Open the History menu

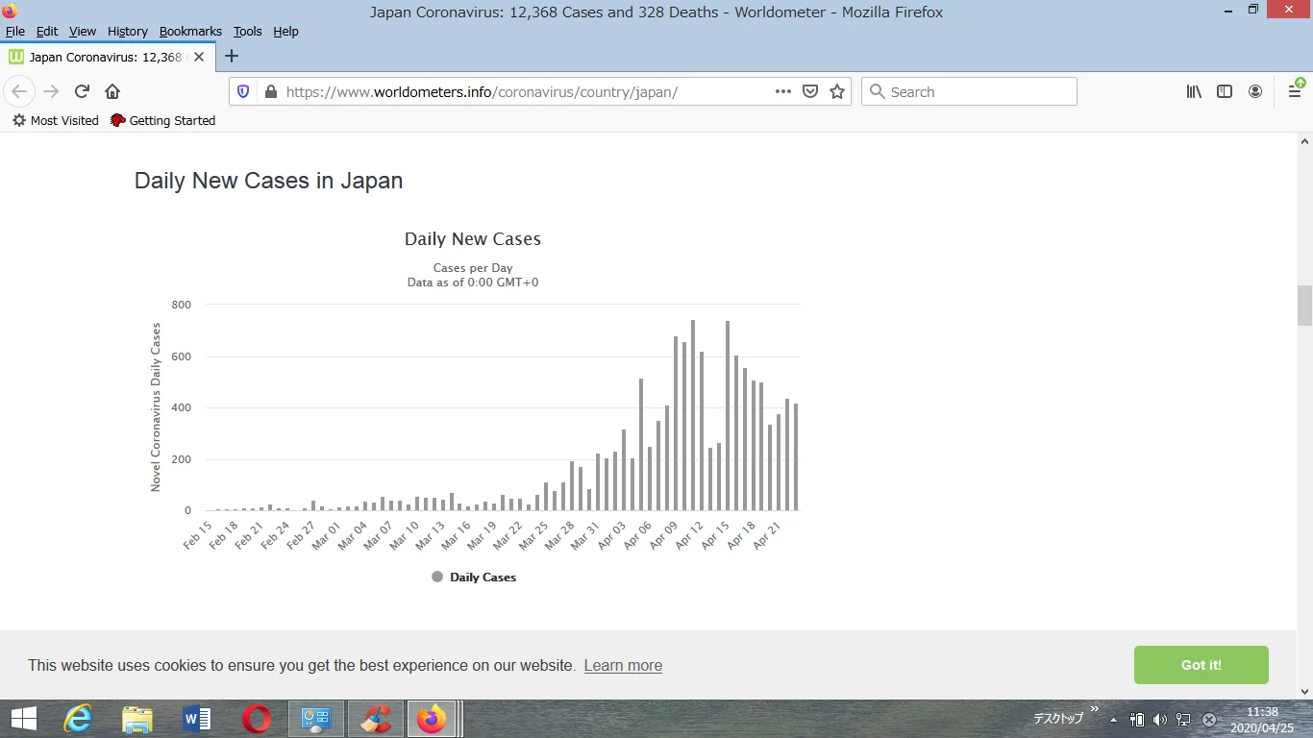click(127, 32)
